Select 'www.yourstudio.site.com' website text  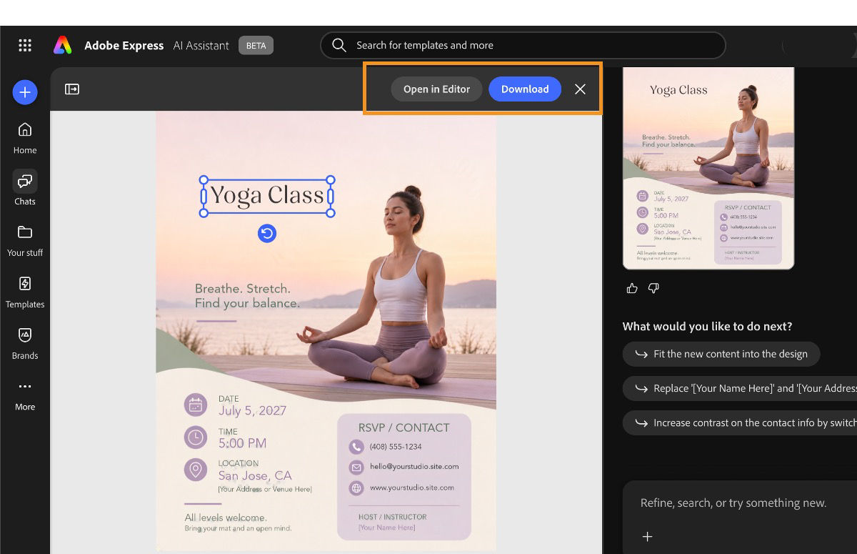point(411,488)
